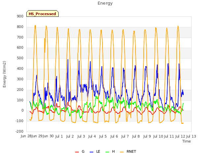Click the 'Jul 2' x-axis date label

click(x=70, y=136)
